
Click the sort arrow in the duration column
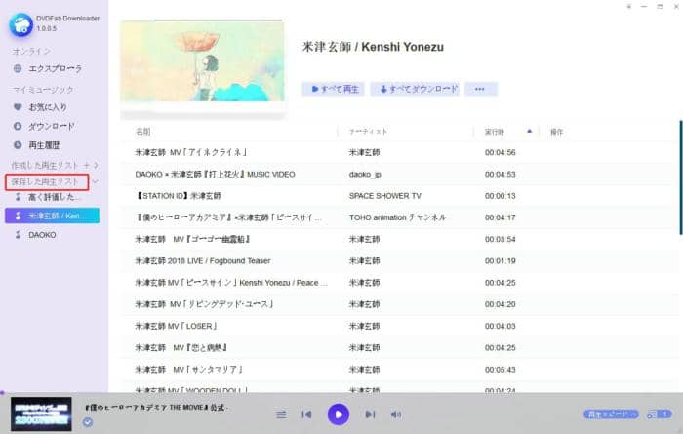[529, 131]
